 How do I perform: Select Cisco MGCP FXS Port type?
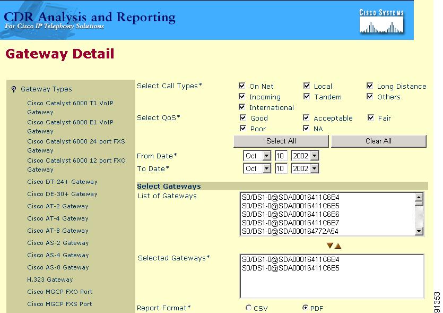tap(59, 304)
